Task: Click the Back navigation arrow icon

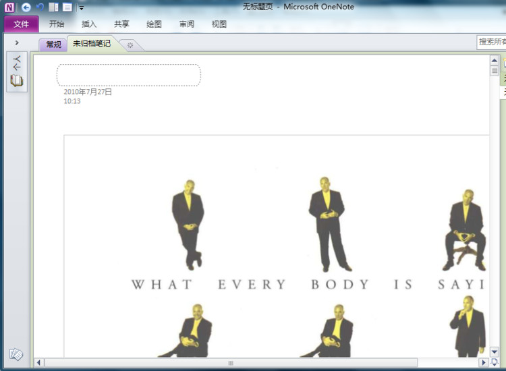Action: 26,7
